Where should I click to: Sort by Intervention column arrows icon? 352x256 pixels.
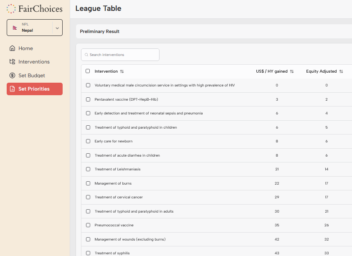tap(122, 71)
